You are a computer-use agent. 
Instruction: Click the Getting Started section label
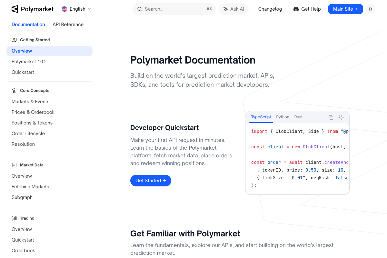(35, 40)
